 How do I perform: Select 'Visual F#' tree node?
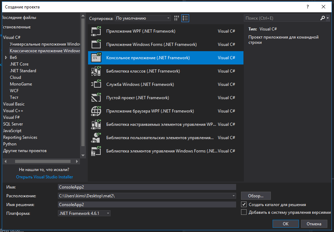[x=11, y=117]
